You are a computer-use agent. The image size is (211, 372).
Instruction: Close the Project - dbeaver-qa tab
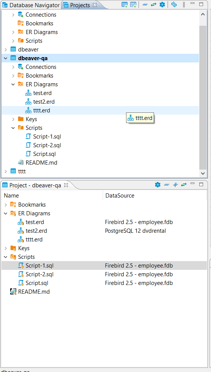pos(66,185)
